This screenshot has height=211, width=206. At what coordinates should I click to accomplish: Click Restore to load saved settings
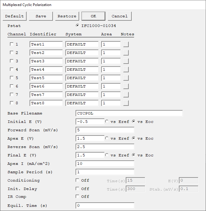click(x=67, y=16)
